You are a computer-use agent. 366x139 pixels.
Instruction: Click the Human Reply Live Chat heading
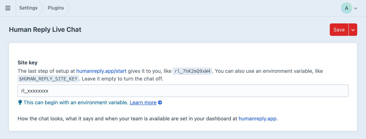click(45, 29)
